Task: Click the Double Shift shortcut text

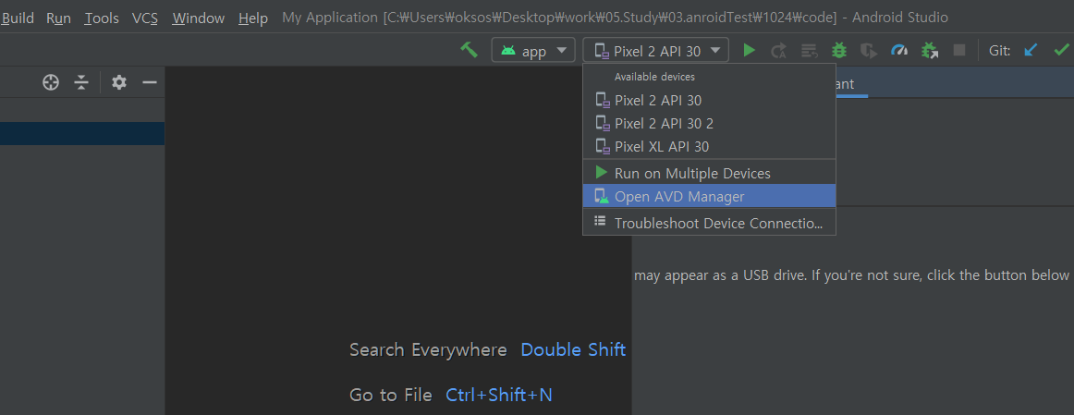Action: (573, 350)
